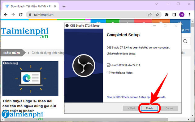Open article Trình duyệt Edge sẽ theo dõi

pyautogui.click(x=29, y=106)
